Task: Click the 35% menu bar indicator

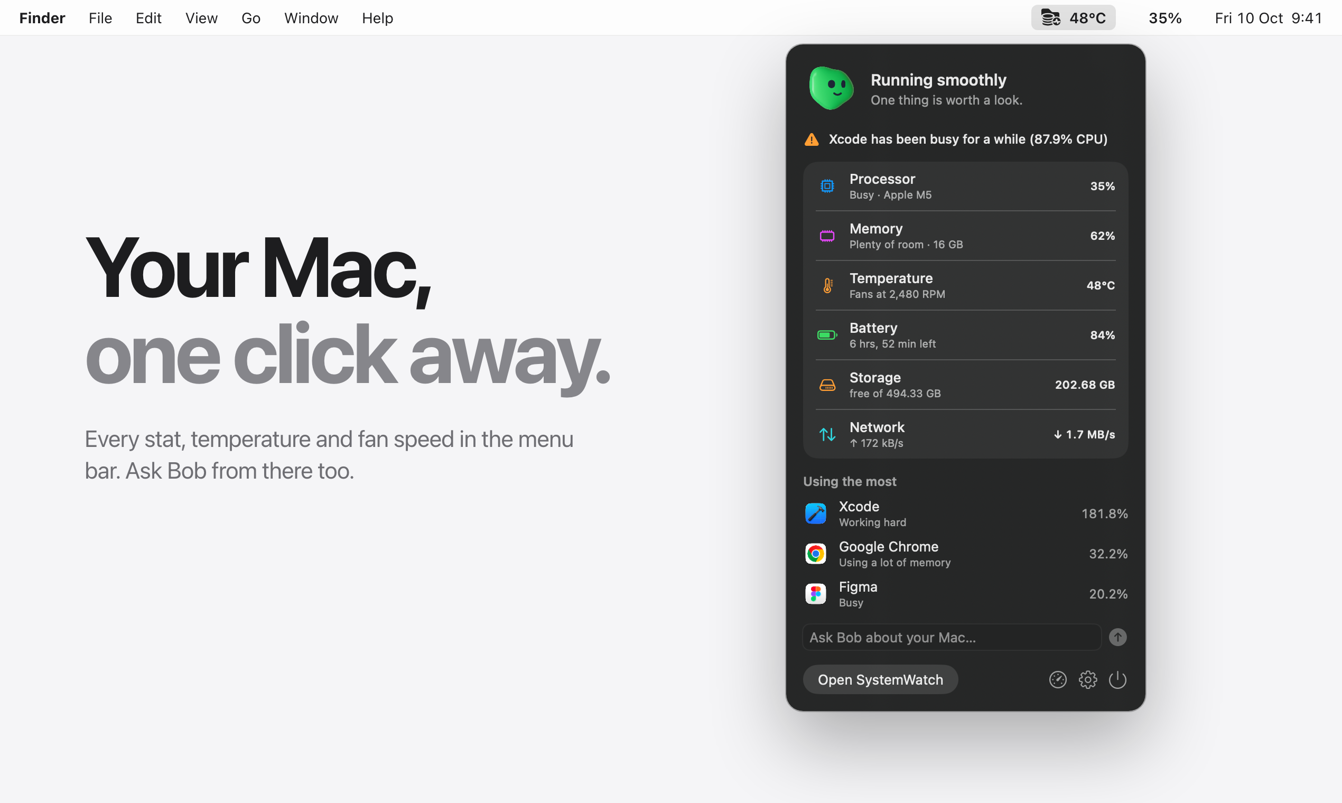Action: pos(1165,18)
